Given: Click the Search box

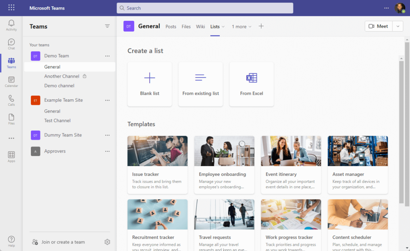Looking at the screenshot, I should 205,8.
